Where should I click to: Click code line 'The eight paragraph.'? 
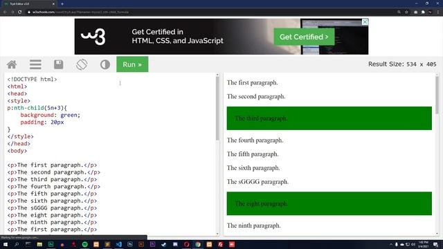(52, 215)
